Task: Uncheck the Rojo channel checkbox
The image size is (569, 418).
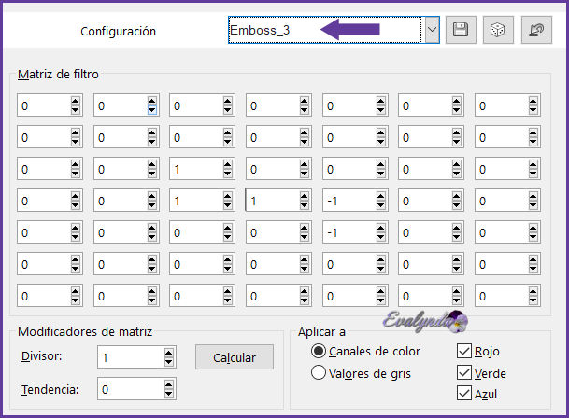Action: [x=465, y=352]
